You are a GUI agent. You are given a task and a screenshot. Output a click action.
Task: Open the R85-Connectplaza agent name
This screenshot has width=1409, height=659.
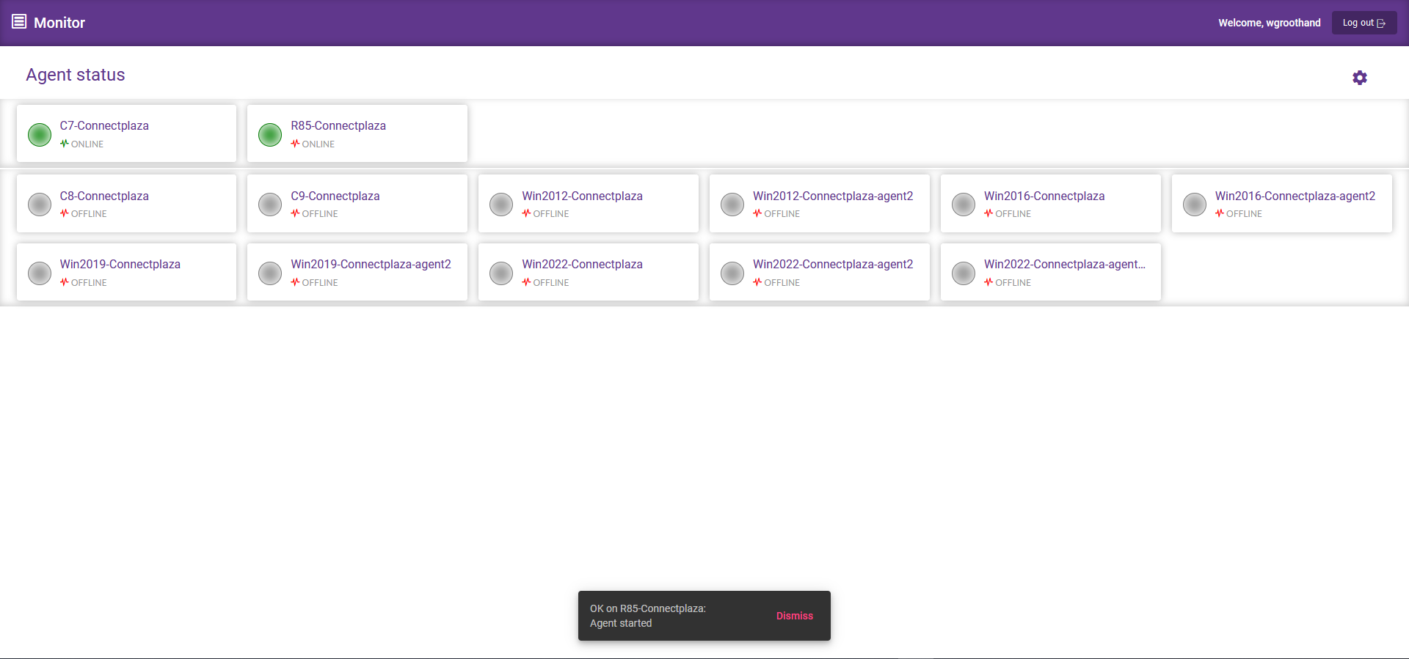338,125
